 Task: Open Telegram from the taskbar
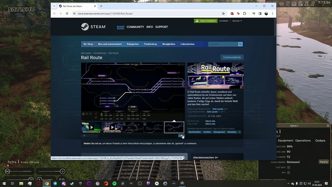55,183
